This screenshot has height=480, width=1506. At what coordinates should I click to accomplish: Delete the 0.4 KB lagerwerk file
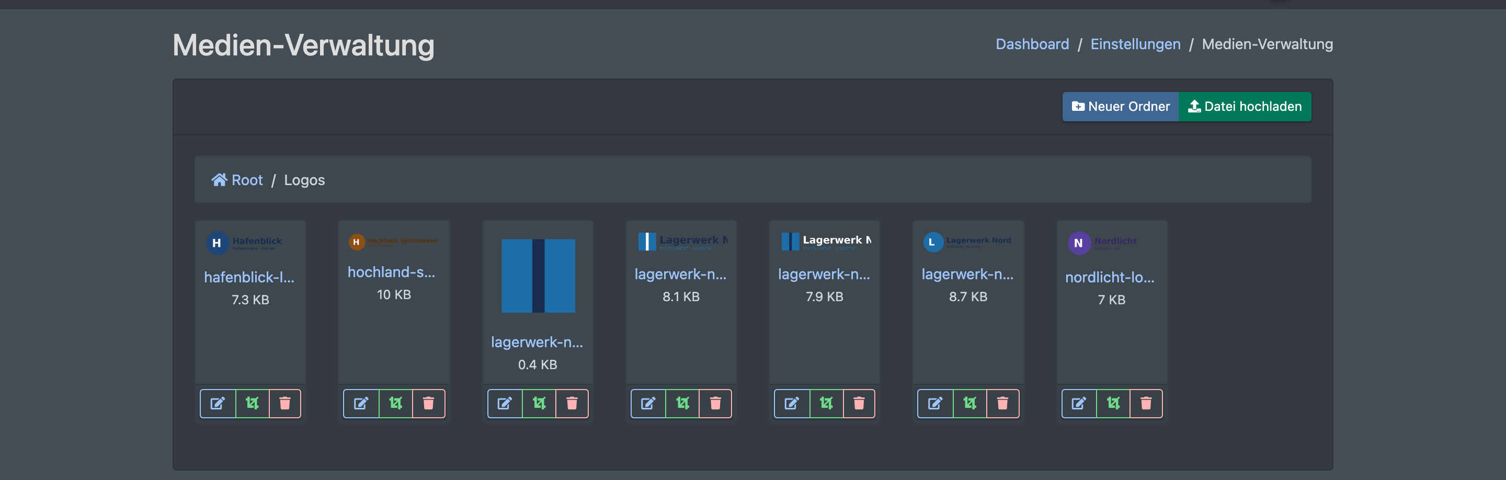(572, 404)
